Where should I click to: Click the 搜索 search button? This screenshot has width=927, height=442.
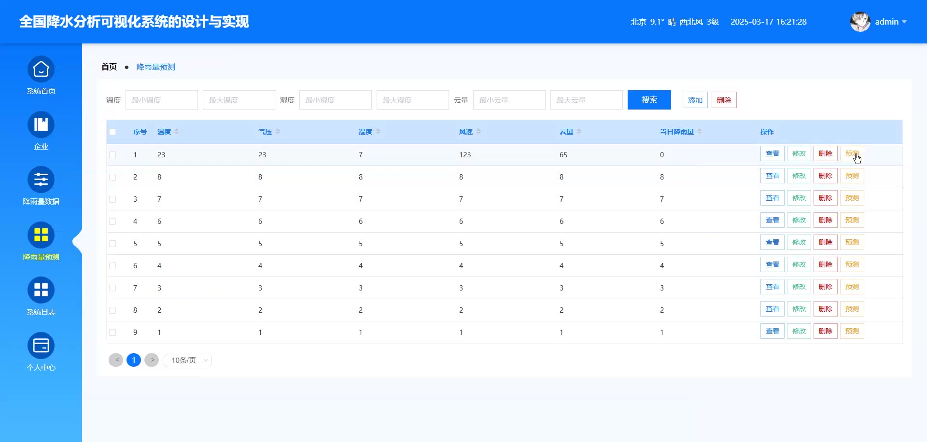[x=649, y=100]
